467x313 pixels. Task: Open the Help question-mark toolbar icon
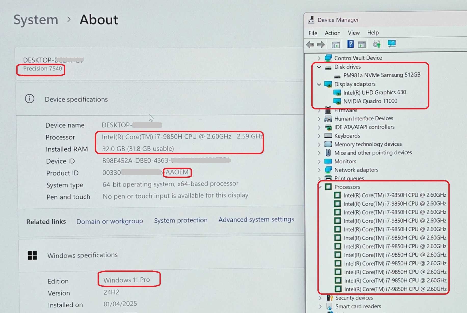click(350, 44)
